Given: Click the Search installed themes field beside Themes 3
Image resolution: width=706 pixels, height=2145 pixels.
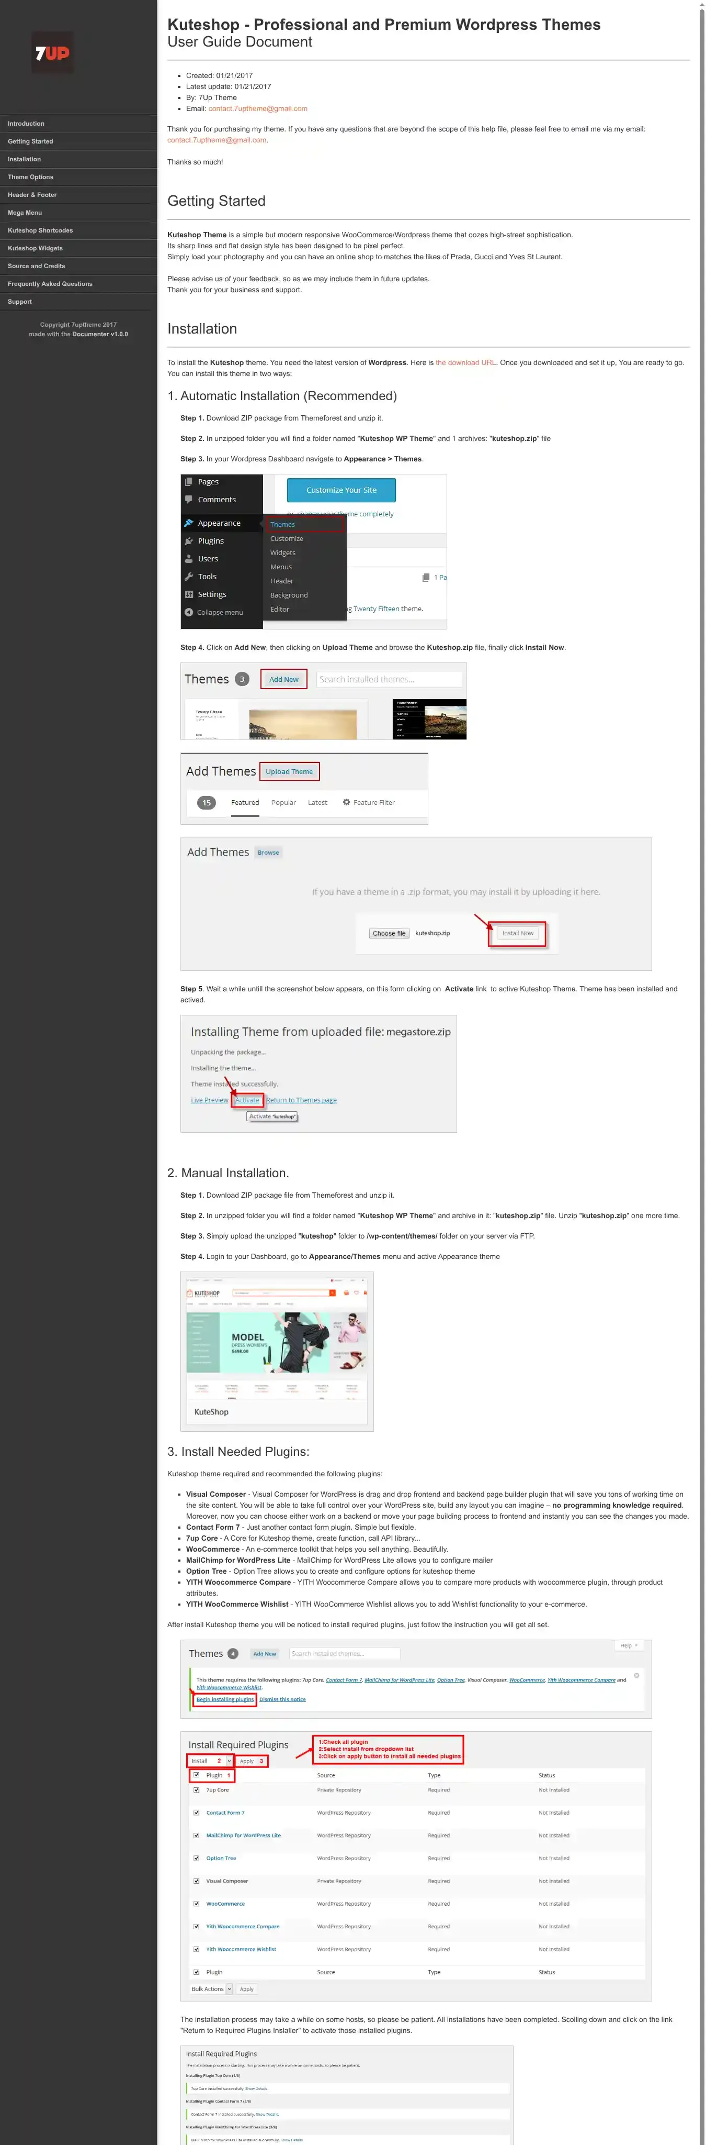Looking at the screenshot, I should click(x=389, y=679).
